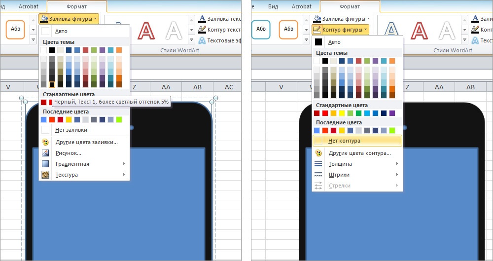
Task: Choose orange Абв shape style in right screenshot
Action: pyautogui.click(x=288, y=30)
